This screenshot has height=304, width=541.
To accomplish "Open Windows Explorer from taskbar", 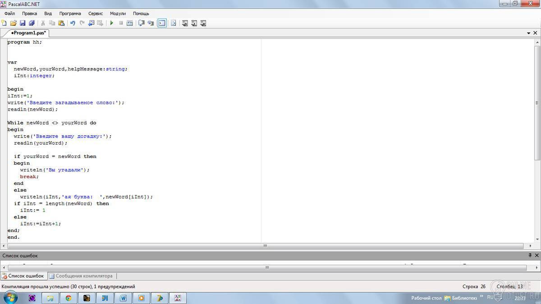I will (50, 298).
